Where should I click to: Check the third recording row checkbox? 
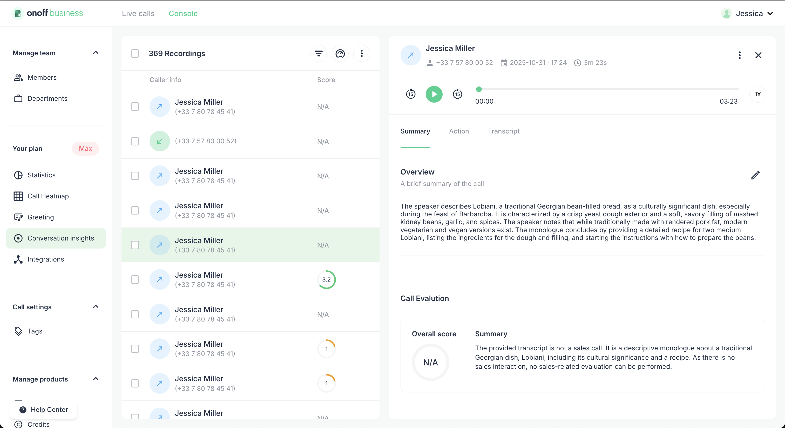click(x=135, y=176)
